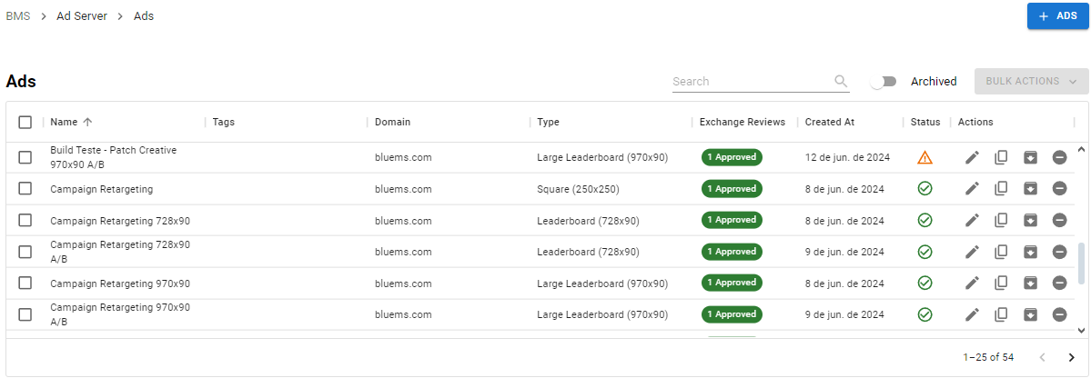Select the Campaign Retargeting 728x90 row checkbox

(x=25, y=220)
